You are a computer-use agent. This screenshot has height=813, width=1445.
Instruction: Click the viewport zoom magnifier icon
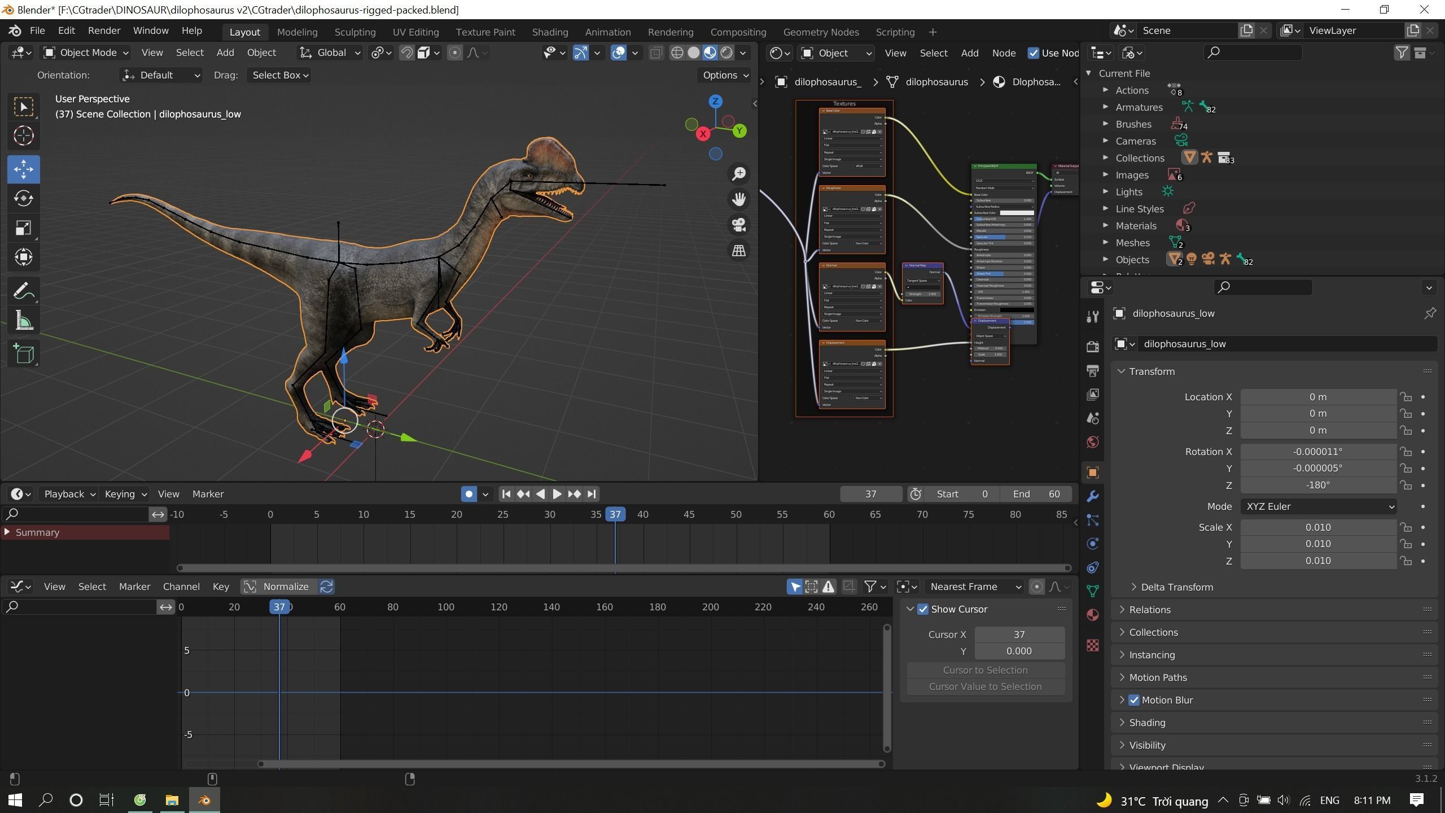[x=739, y=174]
